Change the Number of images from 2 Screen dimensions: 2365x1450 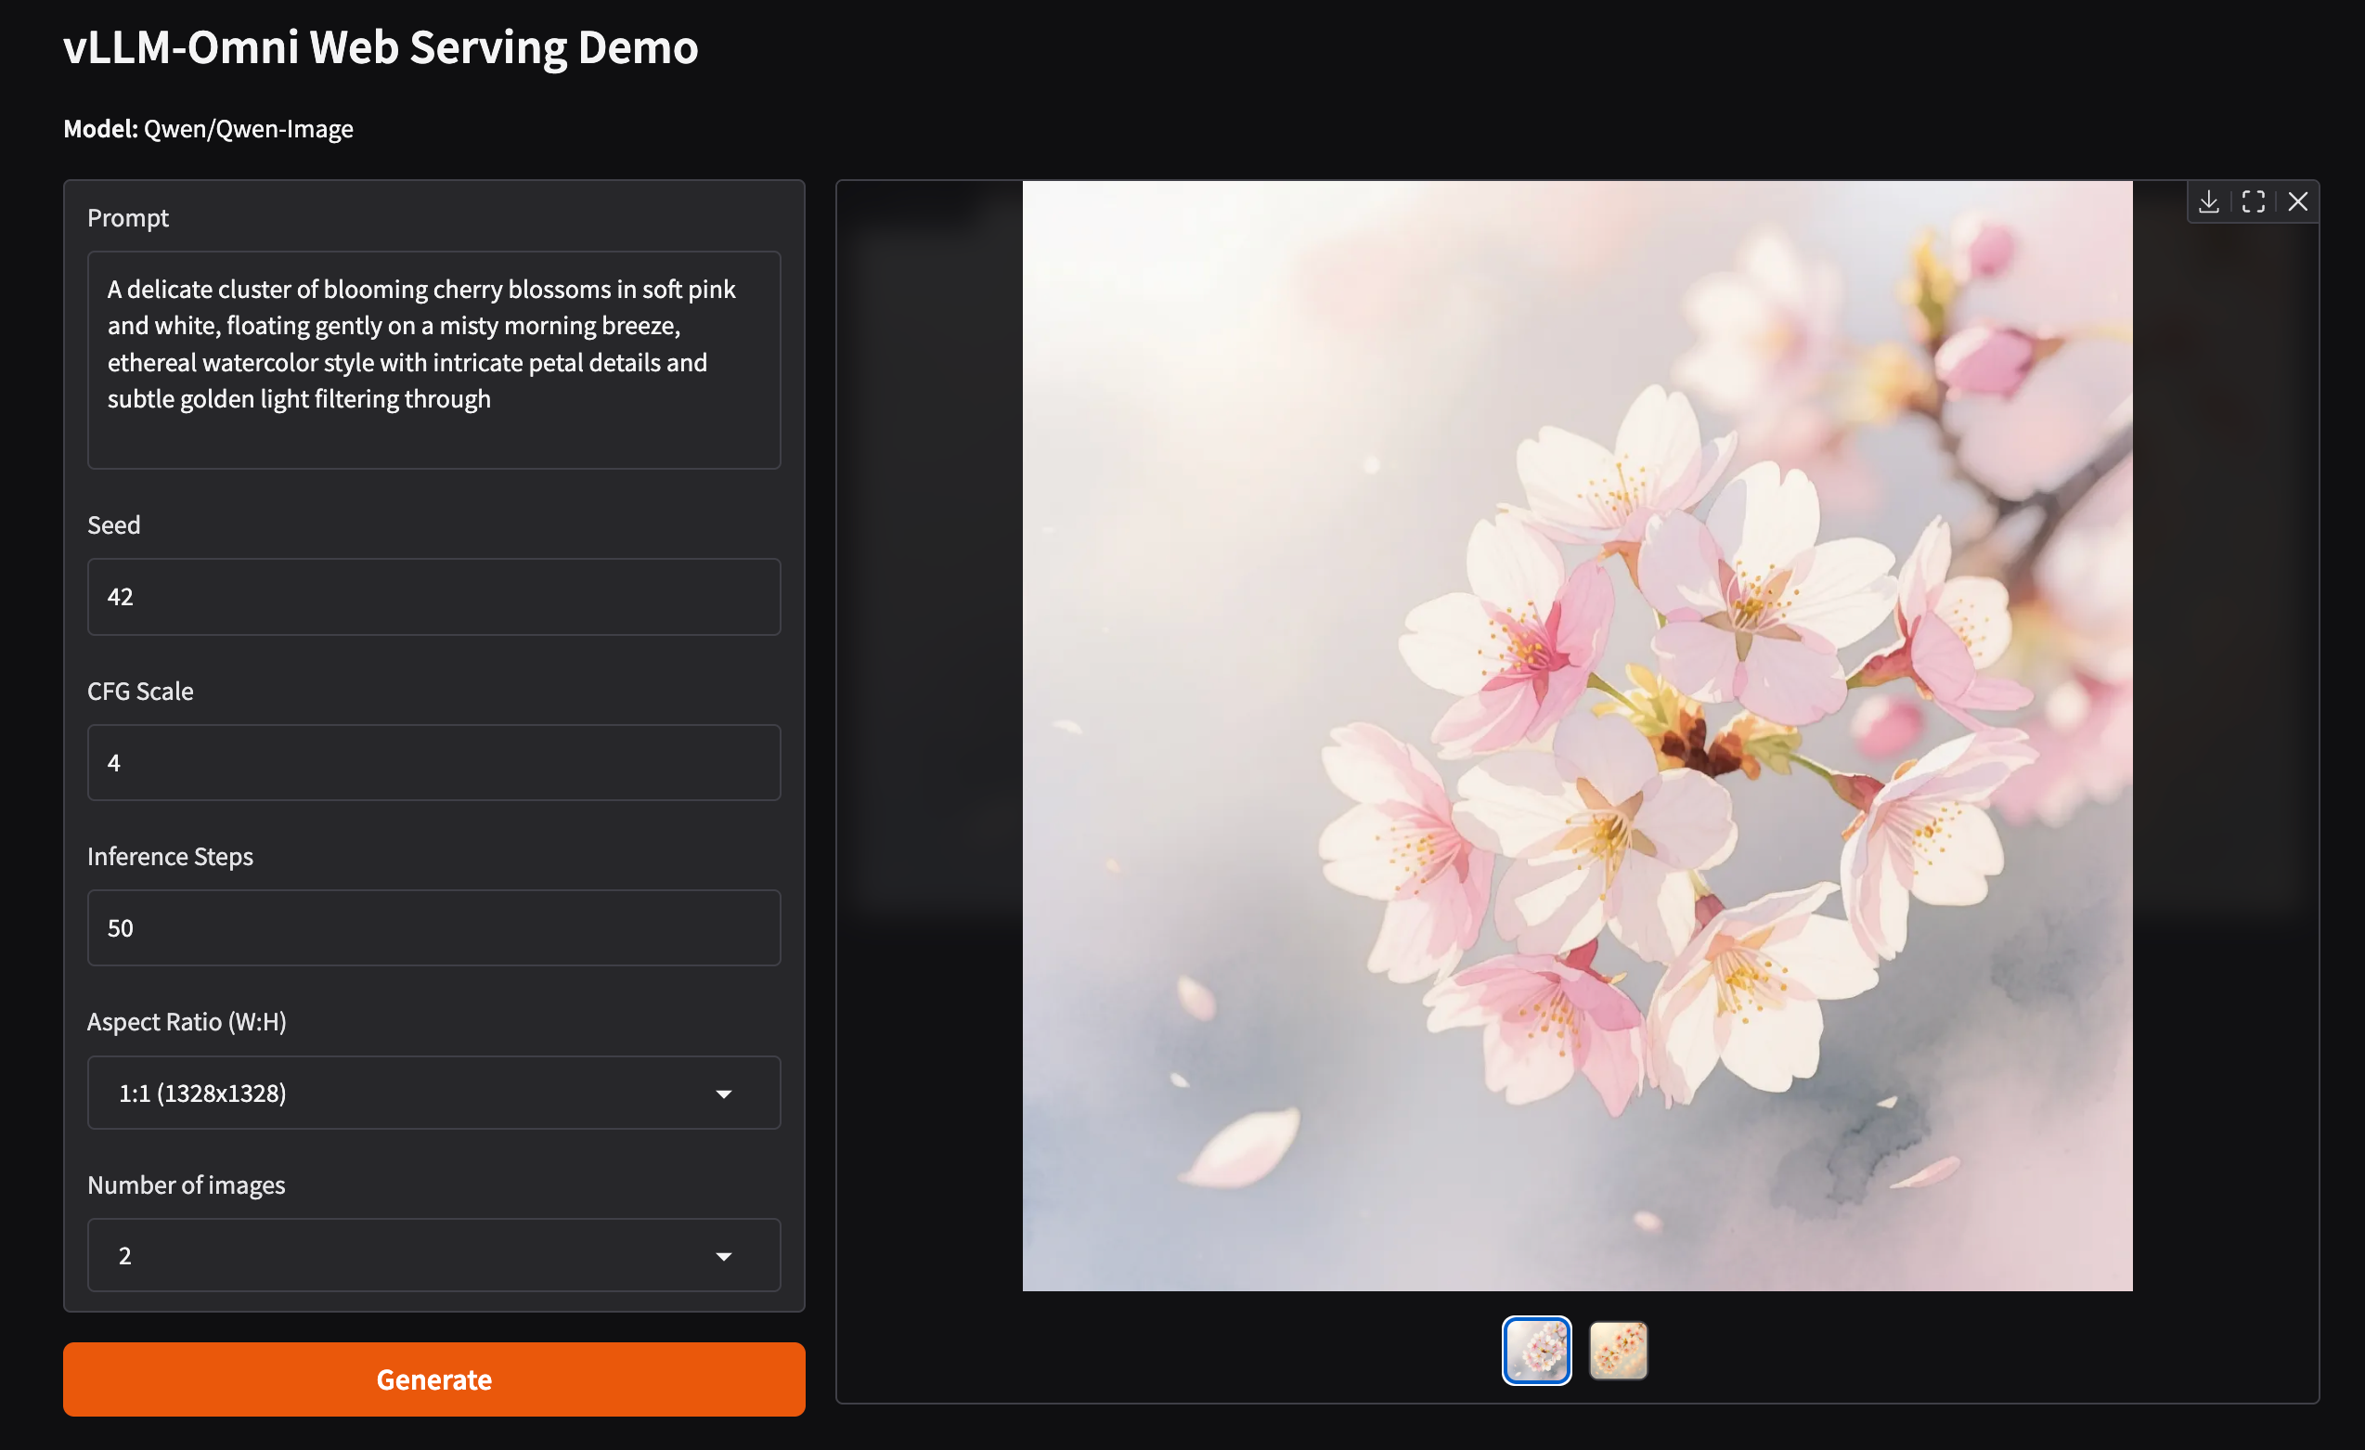(x=433, y=1255)
